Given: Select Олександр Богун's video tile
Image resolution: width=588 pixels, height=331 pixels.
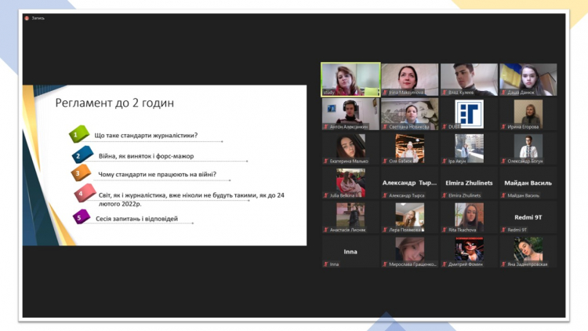Looking at the screenshot, I should (x=527, y=148).
